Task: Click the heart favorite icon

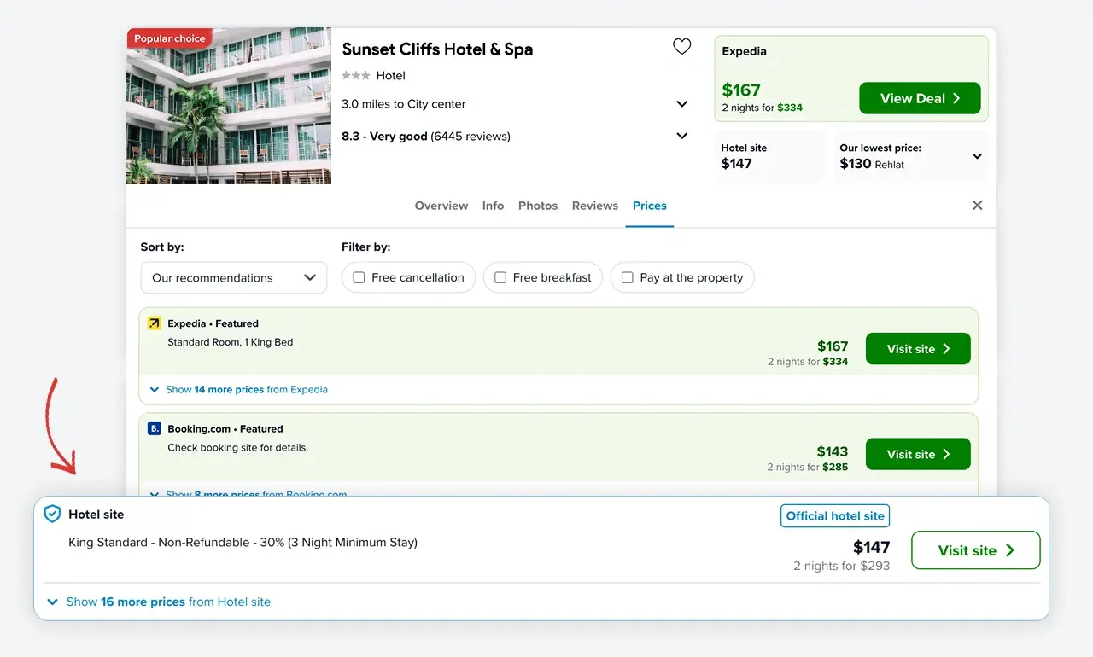Action: click(x=681, y=47)
